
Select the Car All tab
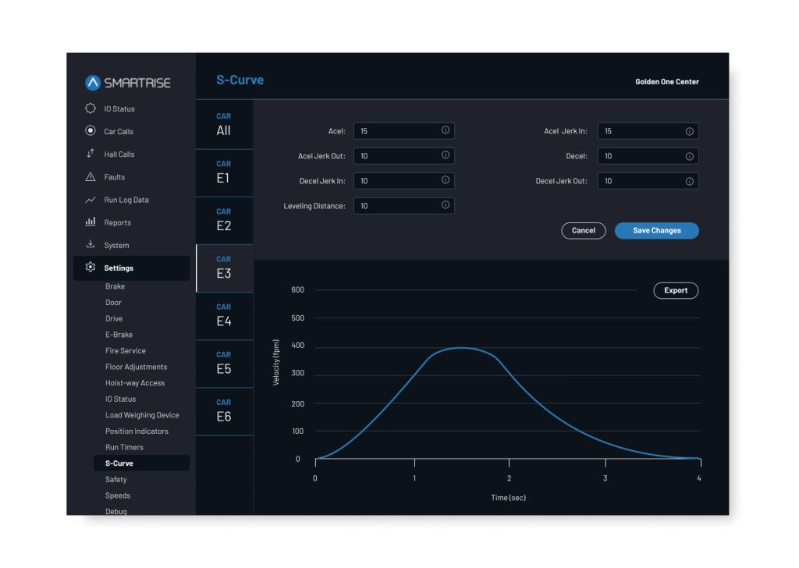pos(224,125)
